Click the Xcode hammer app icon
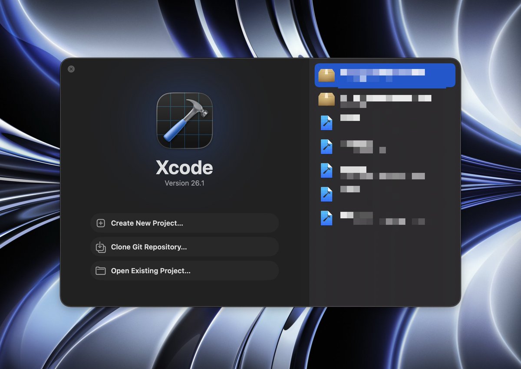Image resolution: width=521 pixels, height=369 pixels. tap(185, 121)
